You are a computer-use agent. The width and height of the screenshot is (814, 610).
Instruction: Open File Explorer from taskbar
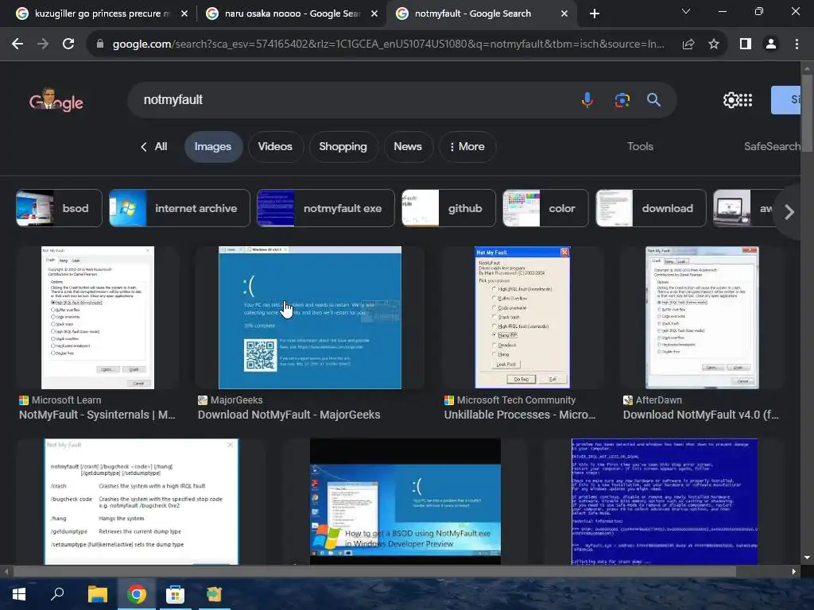97,594
